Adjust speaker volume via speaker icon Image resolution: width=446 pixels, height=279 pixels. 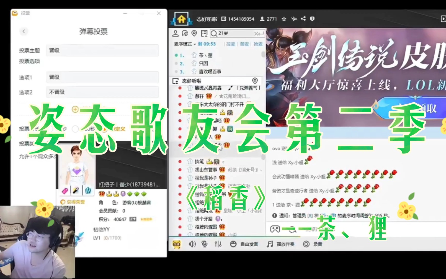point(192,244)
